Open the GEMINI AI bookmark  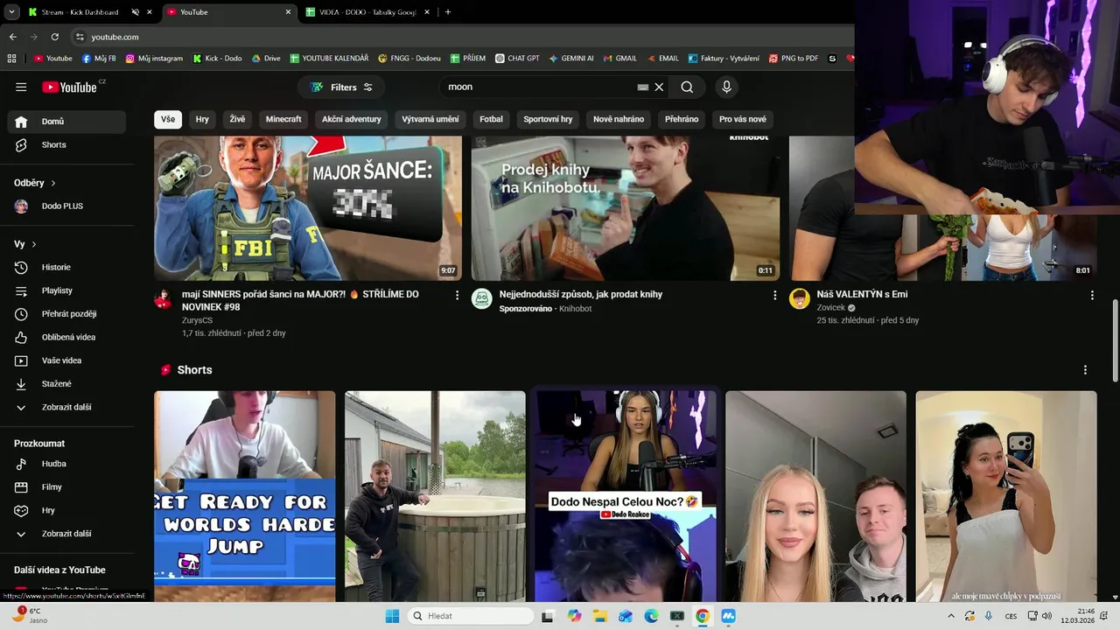[x=571, y=59]
